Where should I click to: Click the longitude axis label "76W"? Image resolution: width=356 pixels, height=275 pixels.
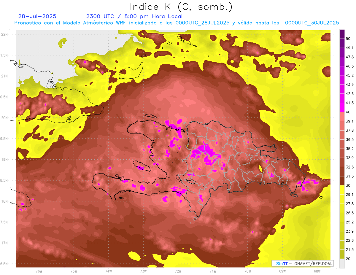(x=39, y=271)
